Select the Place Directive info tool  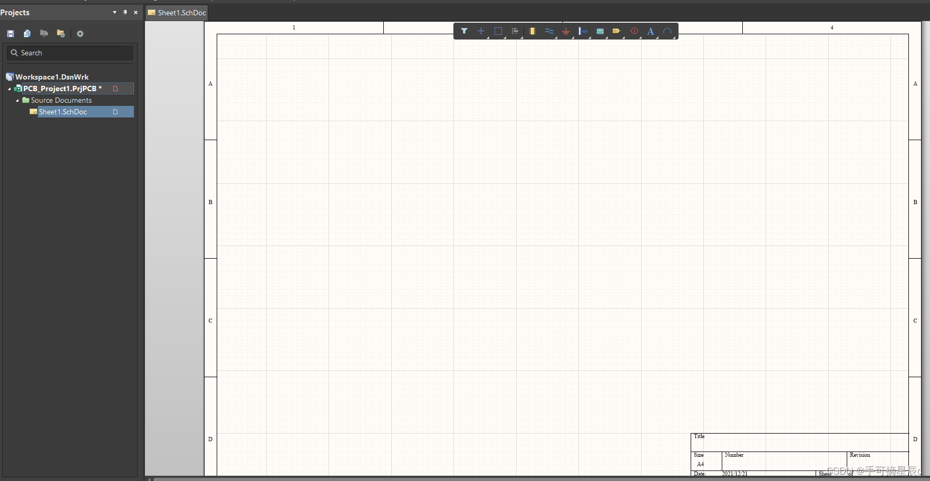coord(634,31)
